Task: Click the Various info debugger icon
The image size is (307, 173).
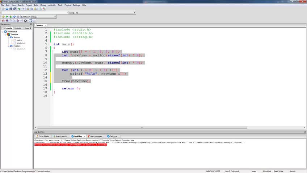Action: [x=34, y=21]
